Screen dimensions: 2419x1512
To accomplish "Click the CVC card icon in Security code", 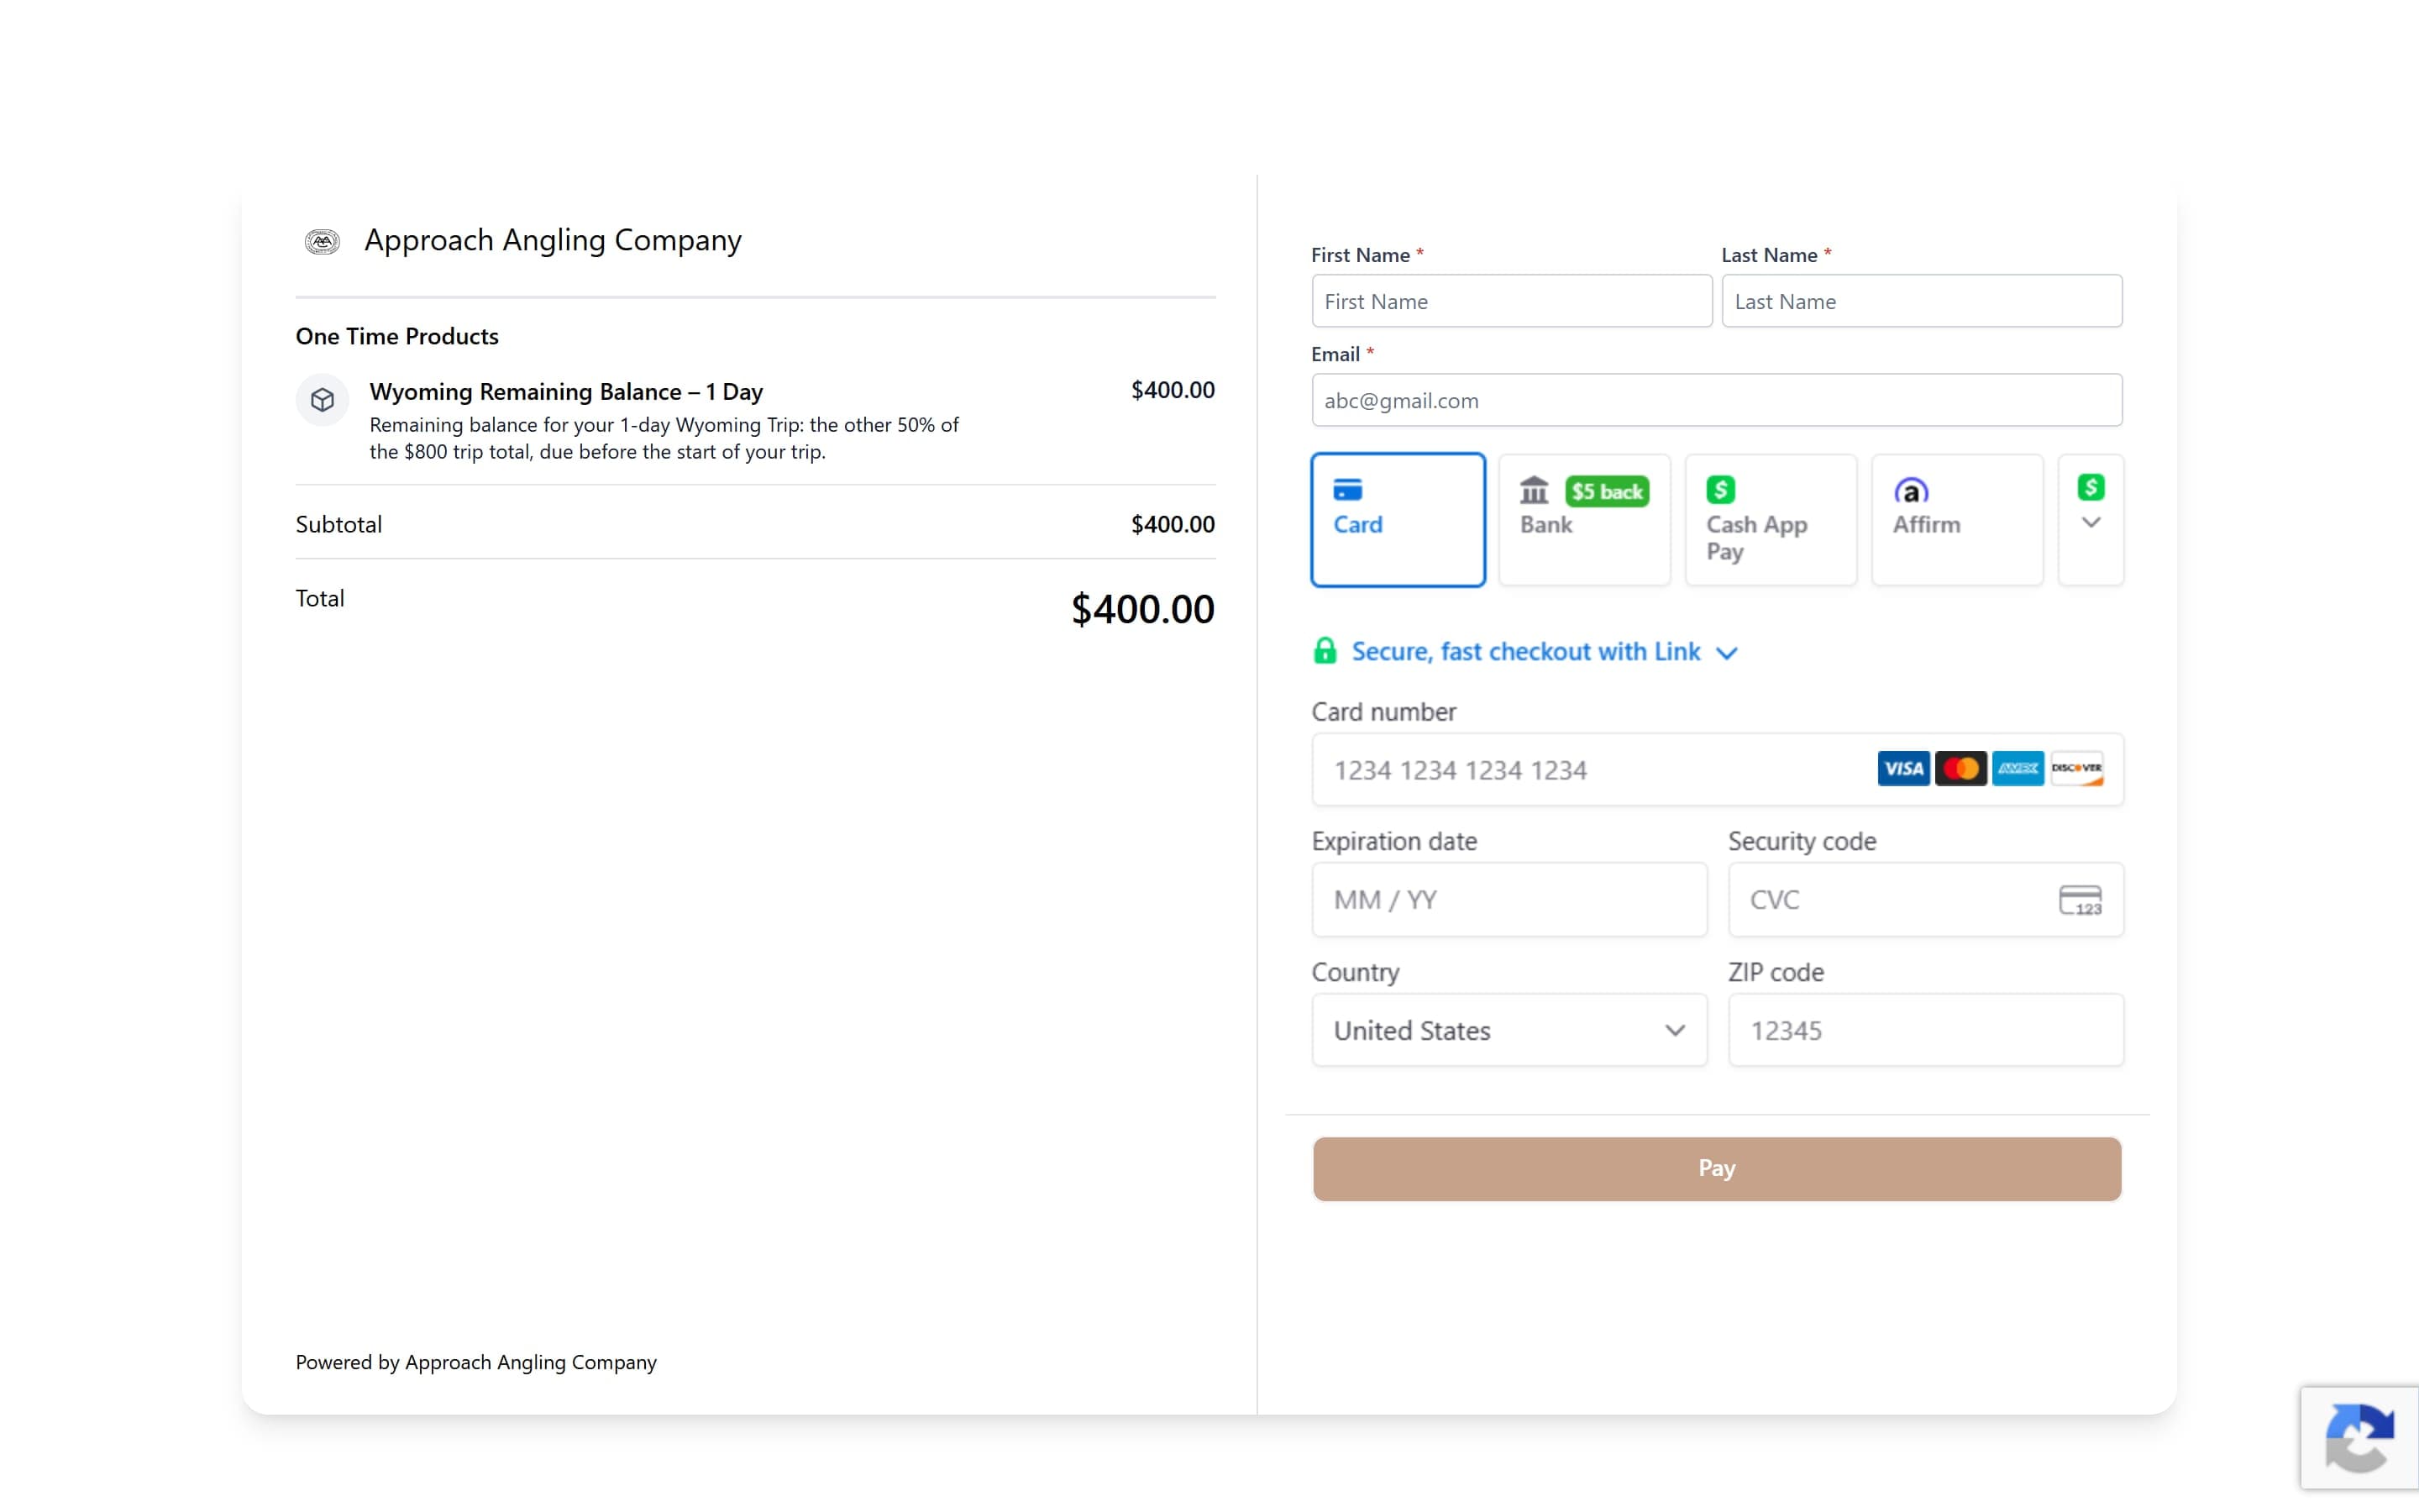I will pos(2081,900).
